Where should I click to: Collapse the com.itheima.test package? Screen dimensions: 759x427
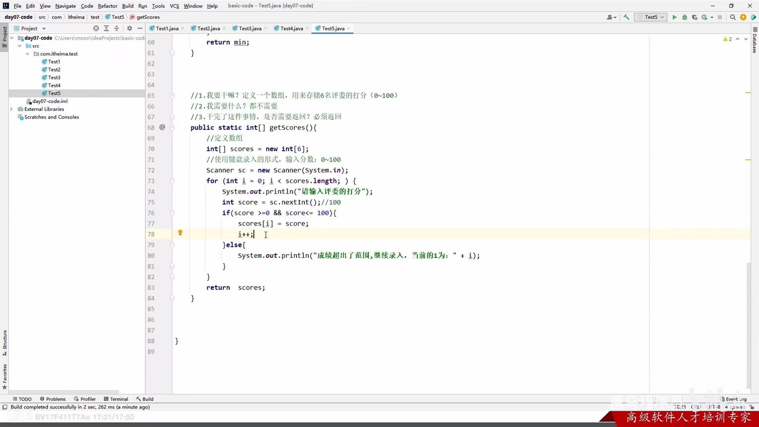click(27, 54)
